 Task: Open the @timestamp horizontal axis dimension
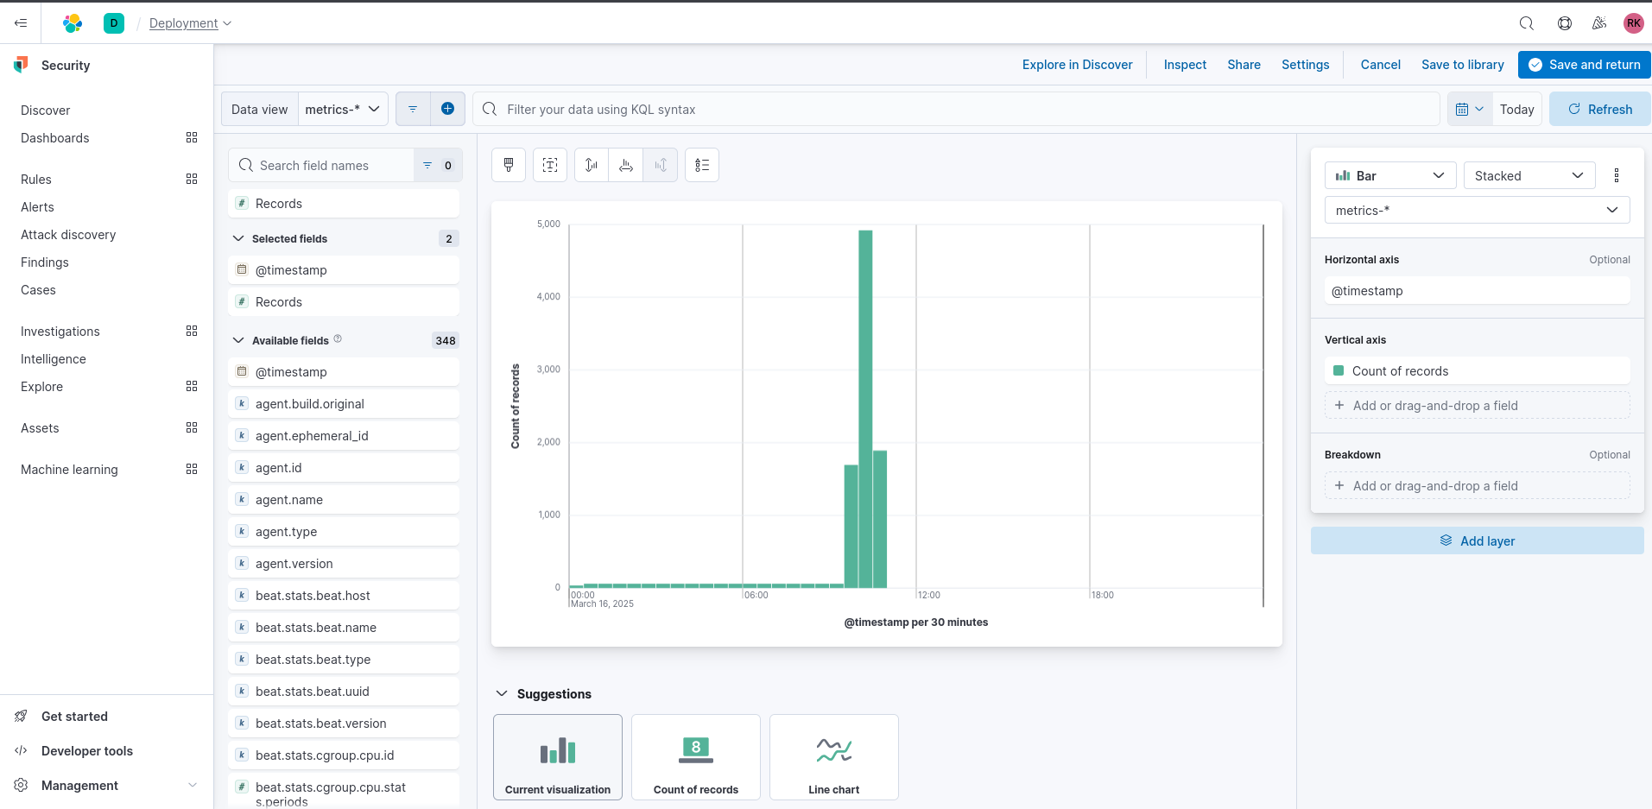(x=1477, y=290)
